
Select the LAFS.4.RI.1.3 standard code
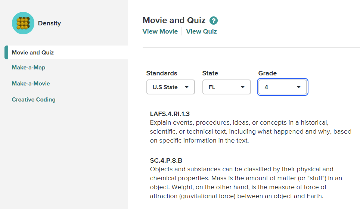click(170, 114)
